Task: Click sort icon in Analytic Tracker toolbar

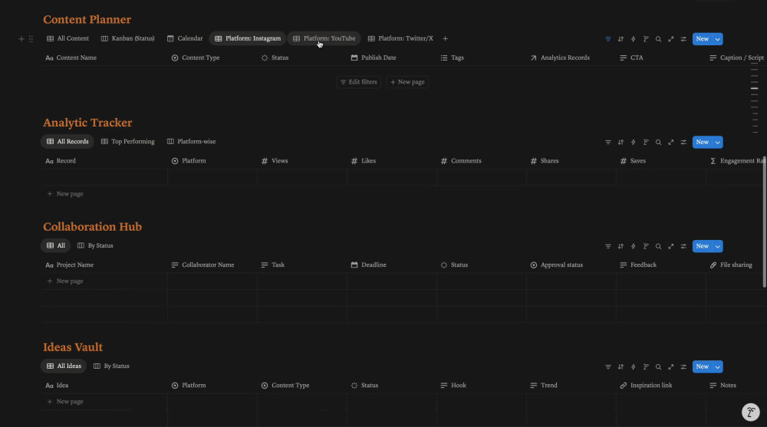Action: click(621, 142)
